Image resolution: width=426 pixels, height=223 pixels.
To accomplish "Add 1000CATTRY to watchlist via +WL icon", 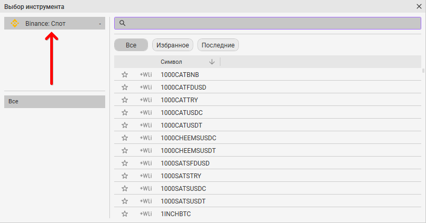I will point(145,100).
